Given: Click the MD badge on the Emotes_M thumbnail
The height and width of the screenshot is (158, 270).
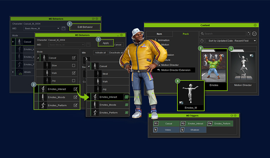Looking at the screenshot, I should tap(181, 103).
